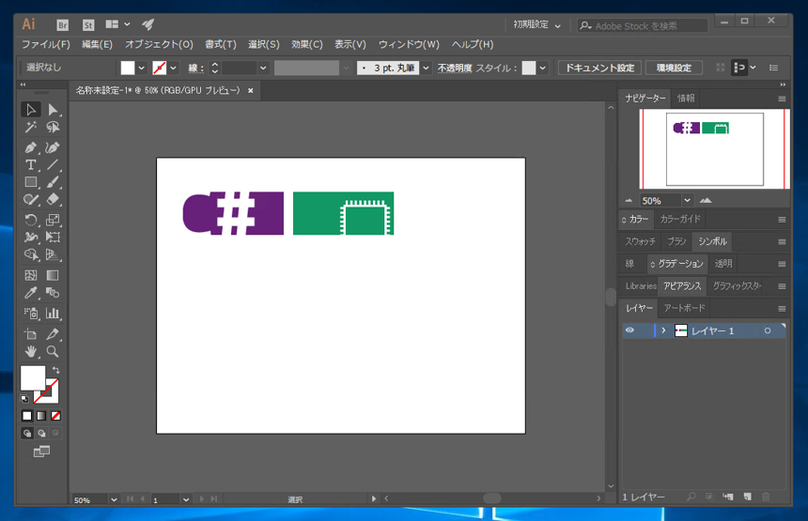Open the stroke color dropdown in control bar
The image size is (808, 521).
click(x=173, y=68)
